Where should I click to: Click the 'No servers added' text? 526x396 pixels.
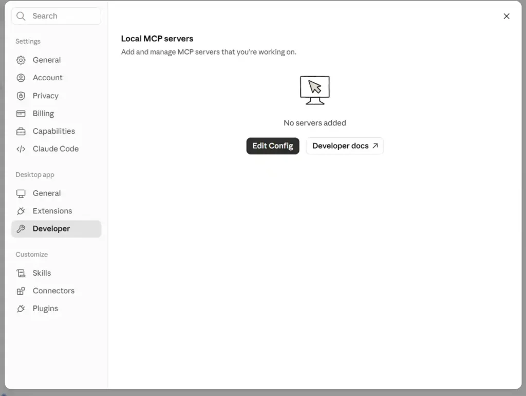tap(315, 123)
